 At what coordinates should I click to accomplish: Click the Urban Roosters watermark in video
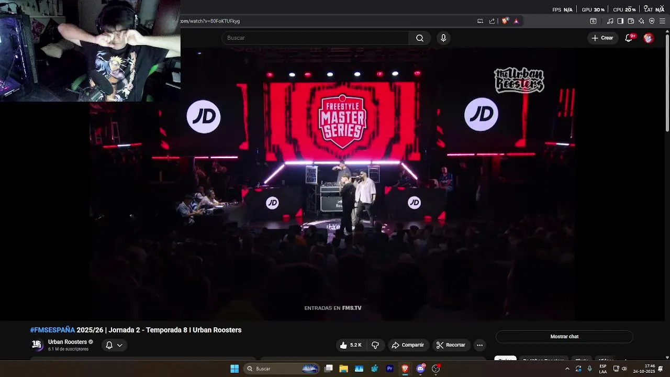click(x=519, y=80)
